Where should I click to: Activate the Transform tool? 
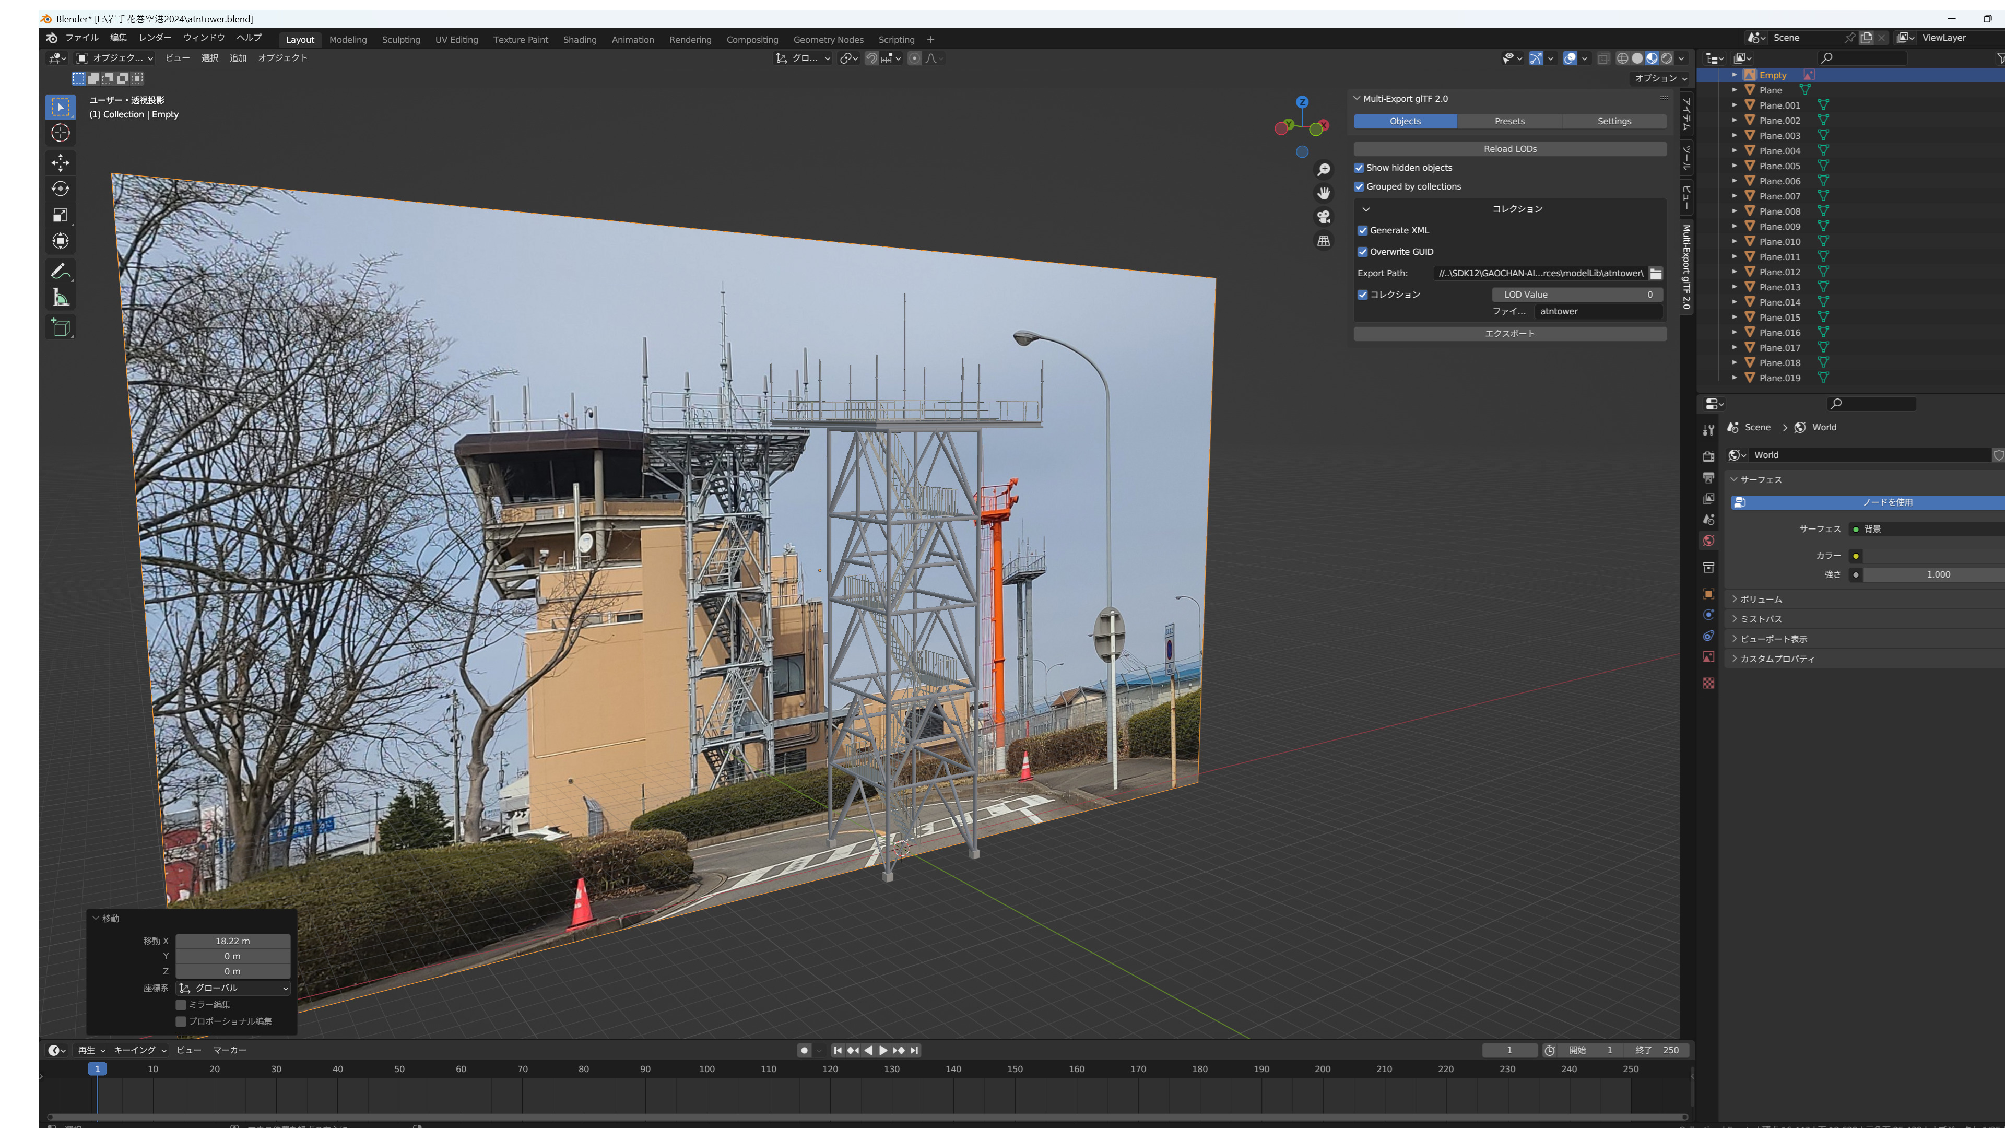tap(60, 241)
